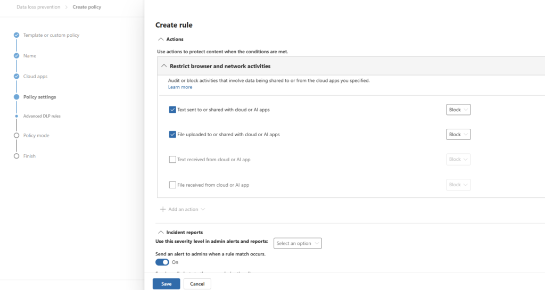
Task: Click the empty circle next to Policy mode
Action: (16, 136)
